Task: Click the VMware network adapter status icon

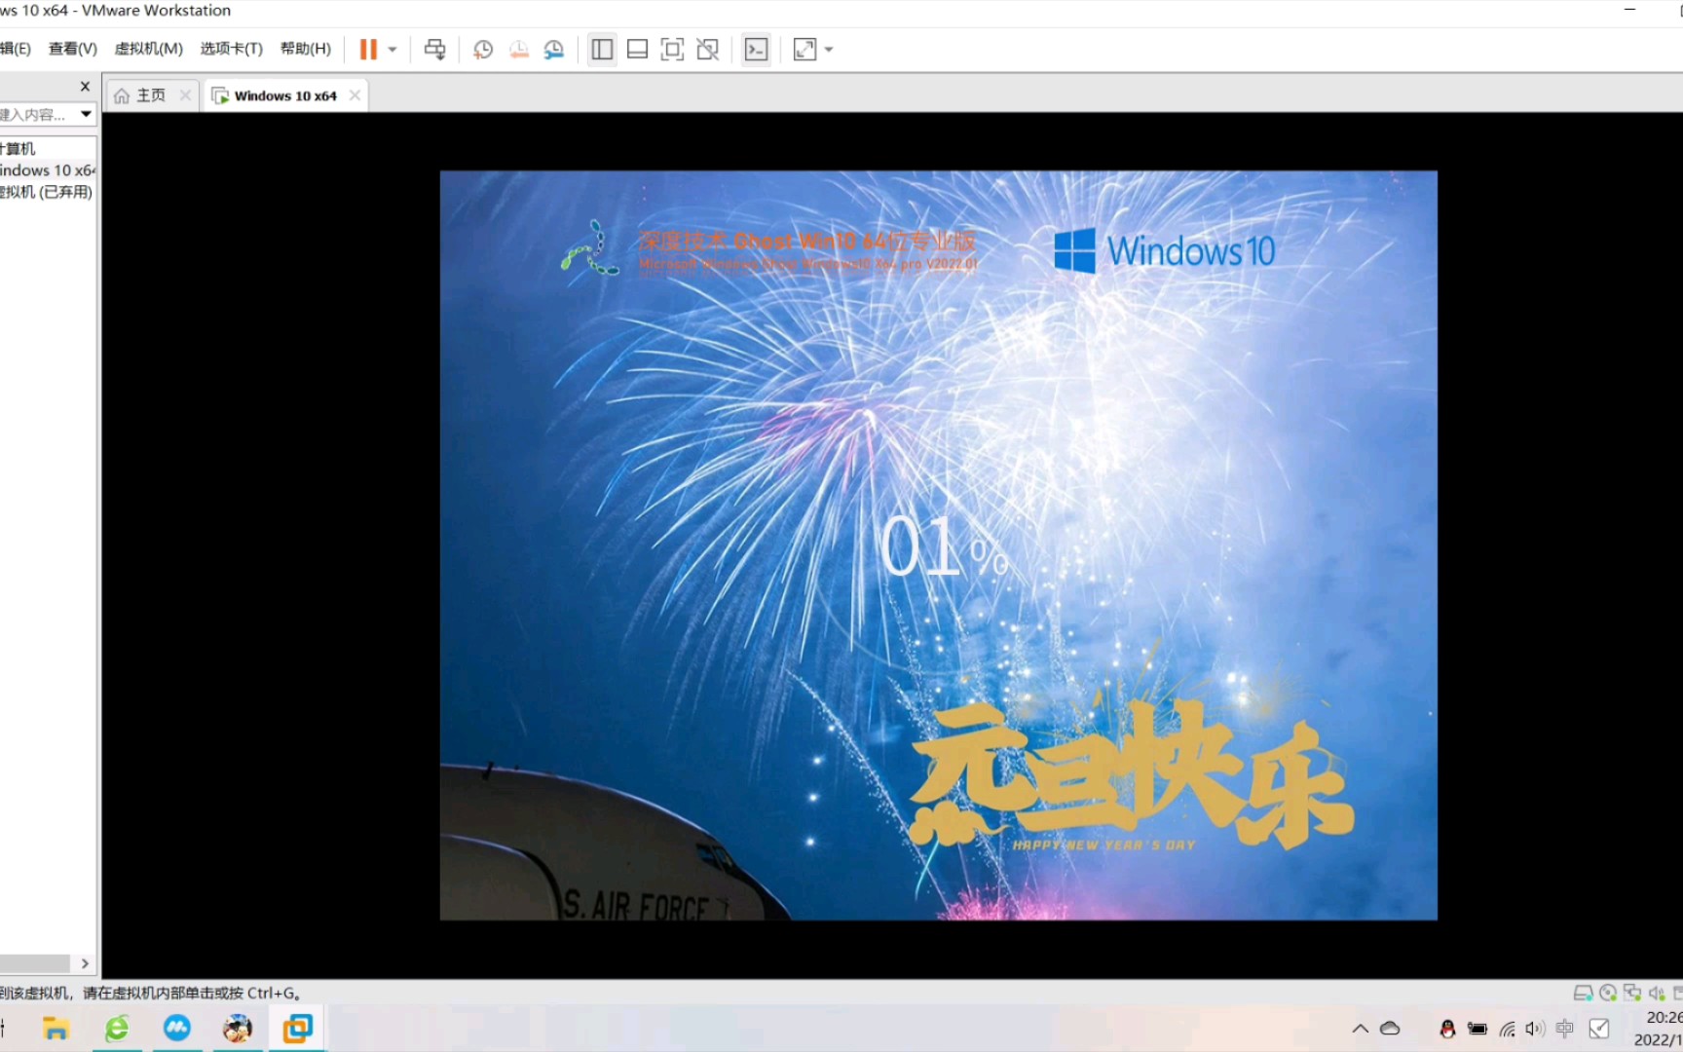Action: click(1632, 994)
